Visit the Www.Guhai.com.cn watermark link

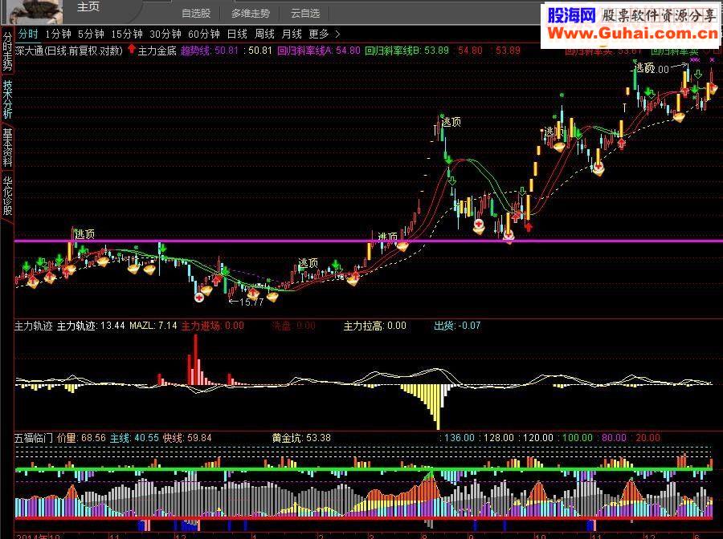[x=633, y=33]
